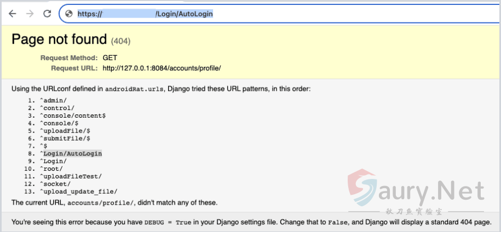
Task: Click the 'DEBUG = True' code text
Action: click(175, 223)
